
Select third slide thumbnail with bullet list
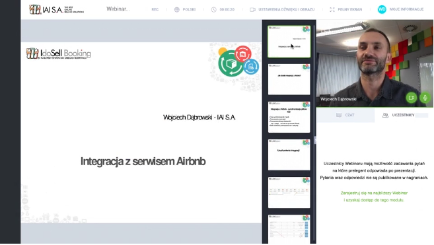(289, 117)
